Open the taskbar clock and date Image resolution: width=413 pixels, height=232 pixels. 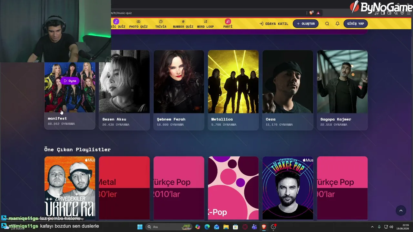point(403,227)
